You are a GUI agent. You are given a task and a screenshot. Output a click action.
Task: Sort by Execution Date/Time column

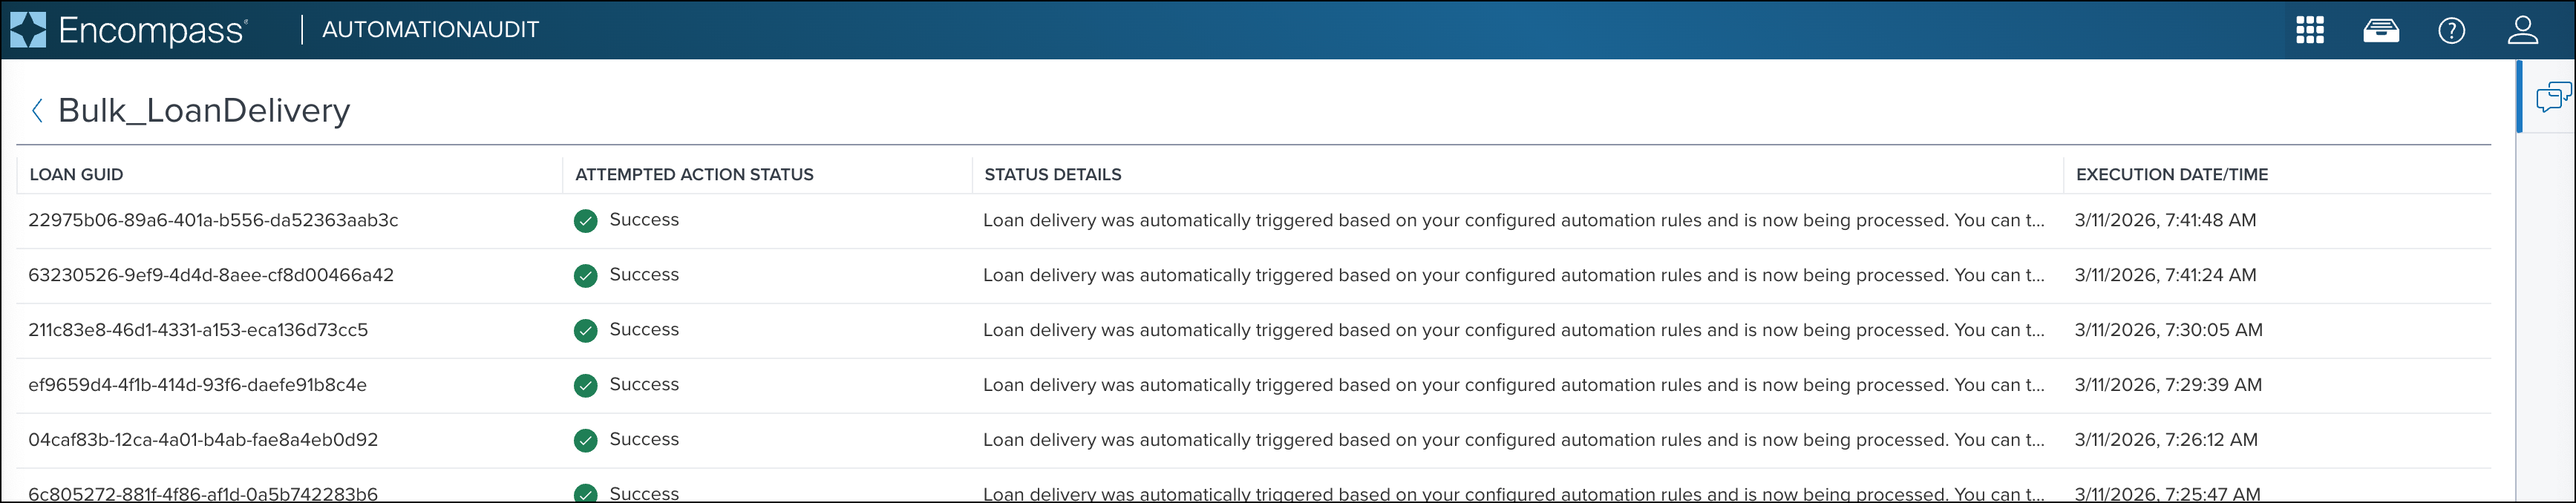2171,175
